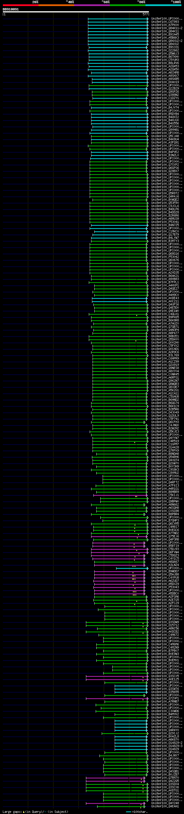This screenshot has width=184, height=814.
Task: Click the cyan ~100% identity legend segment
Action: coord(164,5)
